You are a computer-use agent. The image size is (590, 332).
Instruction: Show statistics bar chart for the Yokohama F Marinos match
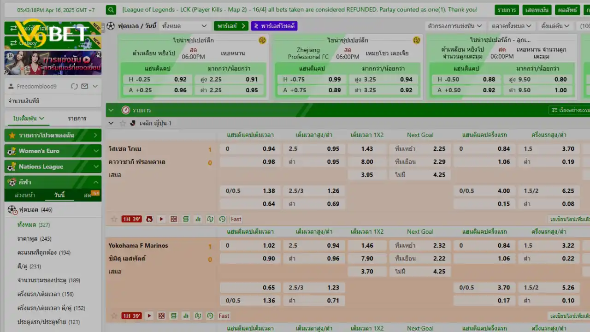coord(186,316)
